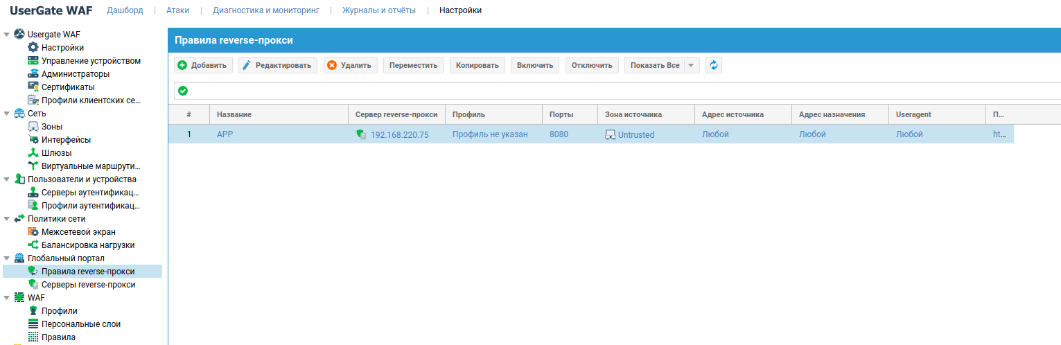Collapse the Политики сети section
The height and width of the screenshot is (345, 1061).
tap(7, 219)
